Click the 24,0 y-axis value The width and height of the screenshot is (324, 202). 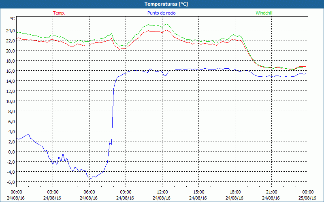pos(11,31)
